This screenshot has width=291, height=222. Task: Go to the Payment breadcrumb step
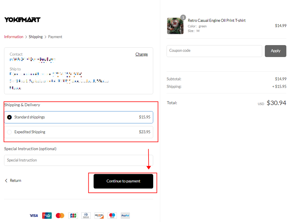[x=55, y=37]
